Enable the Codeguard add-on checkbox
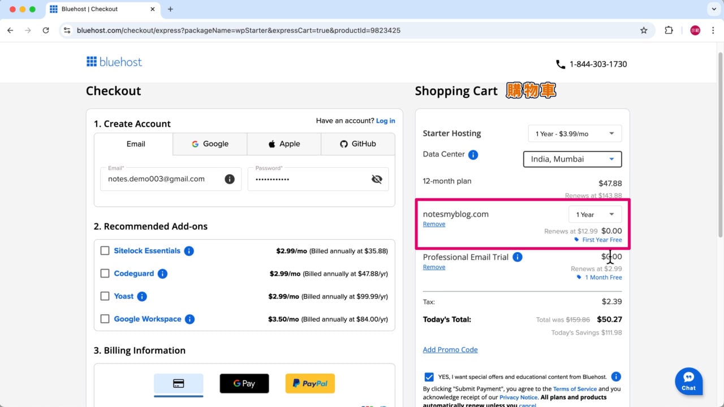 pos(105,274)
